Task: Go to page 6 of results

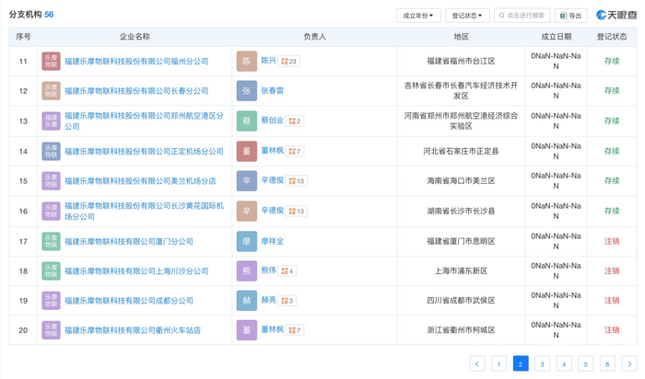Action: [x=606, y=364]
